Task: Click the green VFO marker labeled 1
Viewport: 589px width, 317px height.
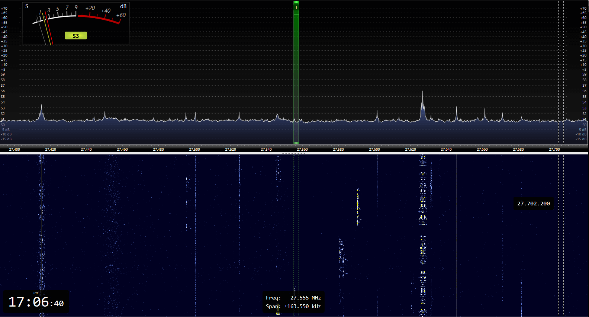Action: click(x=296, y=7)
